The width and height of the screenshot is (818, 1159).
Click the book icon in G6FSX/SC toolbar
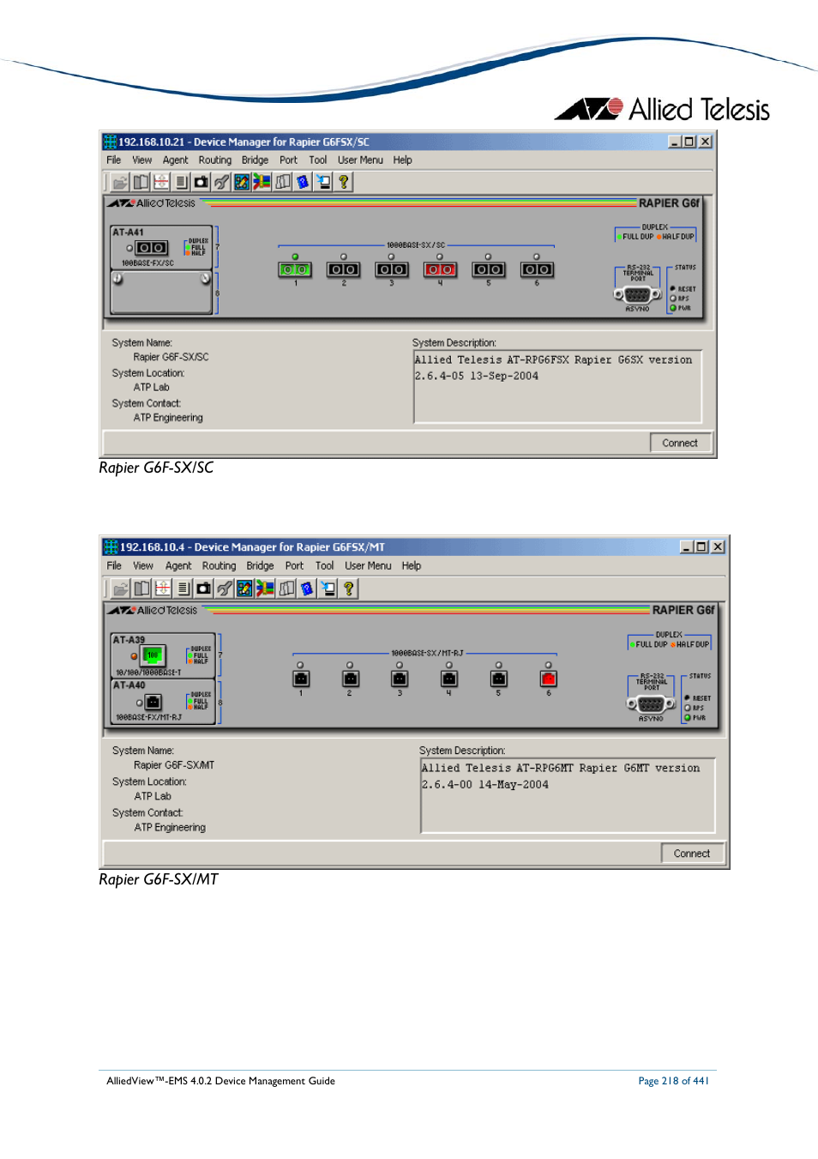[141, 182]
